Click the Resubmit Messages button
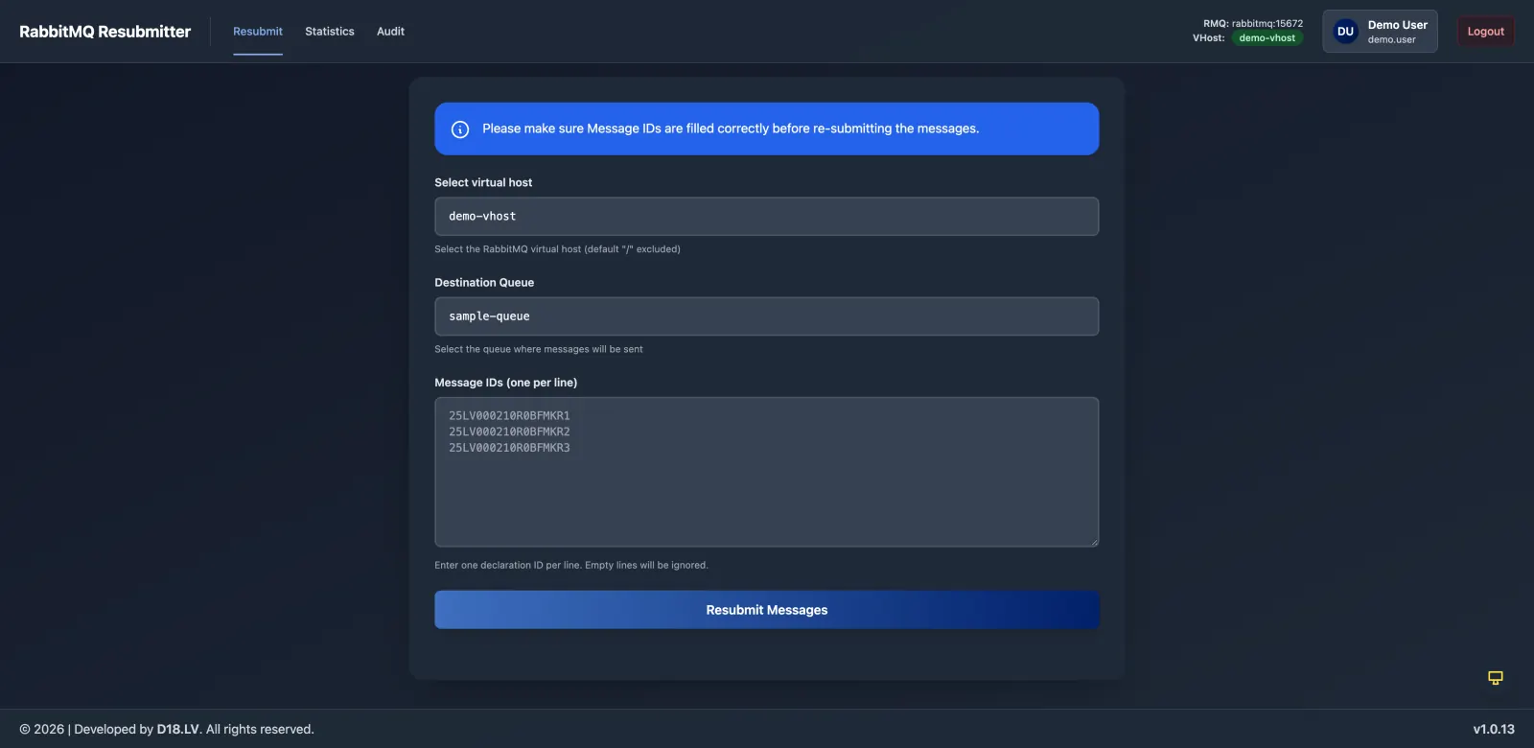Image resolution: width=1534 pixels, height=748 pixels. point(766,610)
